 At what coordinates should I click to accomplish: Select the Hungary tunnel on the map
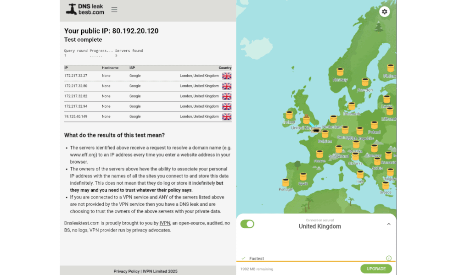click(x=374, y=148)
